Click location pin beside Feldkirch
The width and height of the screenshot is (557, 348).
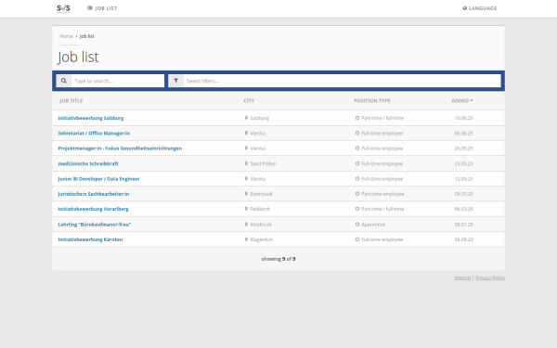[x=246, y=209]
